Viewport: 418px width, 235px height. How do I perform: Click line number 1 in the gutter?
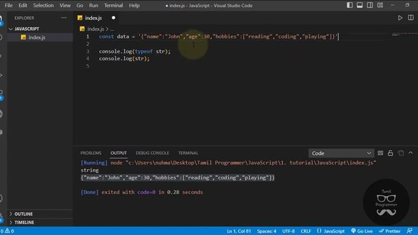(x=88, y=37)
